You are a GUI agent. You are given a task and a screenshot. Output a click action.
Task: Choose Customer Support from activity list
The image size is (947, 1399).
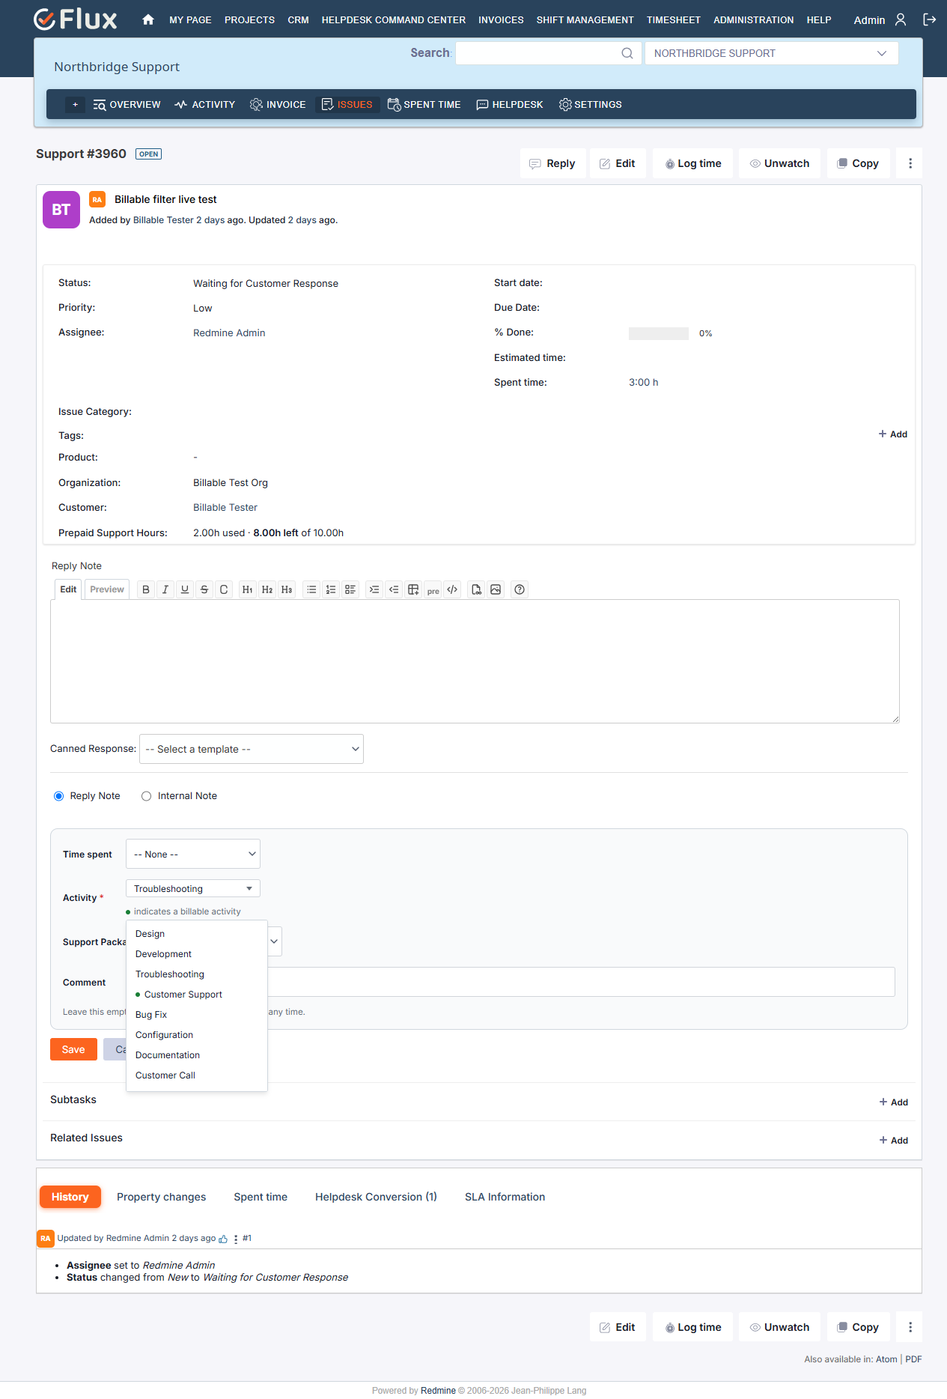click(x=197, y=995)
